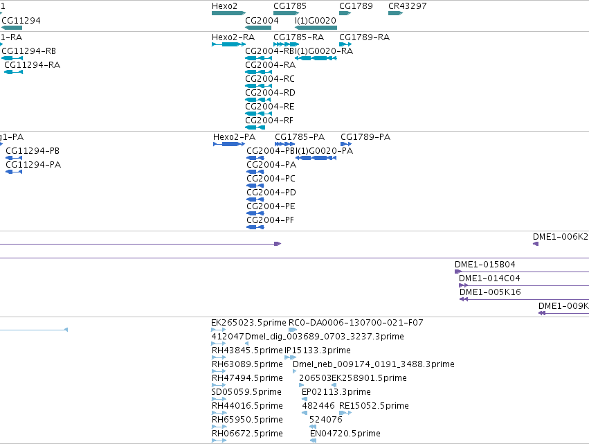Select the EK258901.5prime EST label
The width and height of the screenshot is (589, 444).
pyautogui.click(x=370, y=378)
